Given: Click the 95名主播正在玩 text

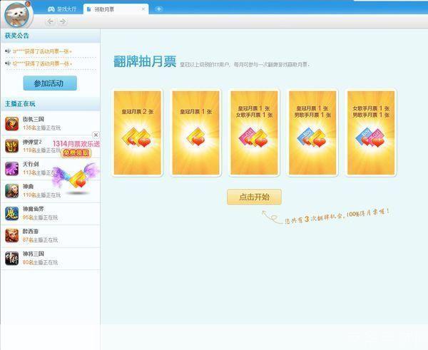Looking at the screenshot, I should pyautogui.click(x=41, y=217).
